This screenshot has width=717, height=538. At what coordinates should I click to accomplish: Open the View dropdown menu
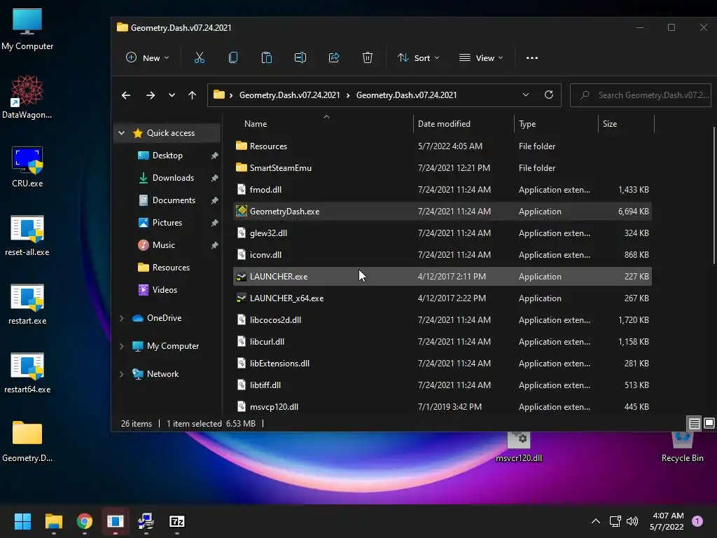pyautogui.click(x=481, y=57)
